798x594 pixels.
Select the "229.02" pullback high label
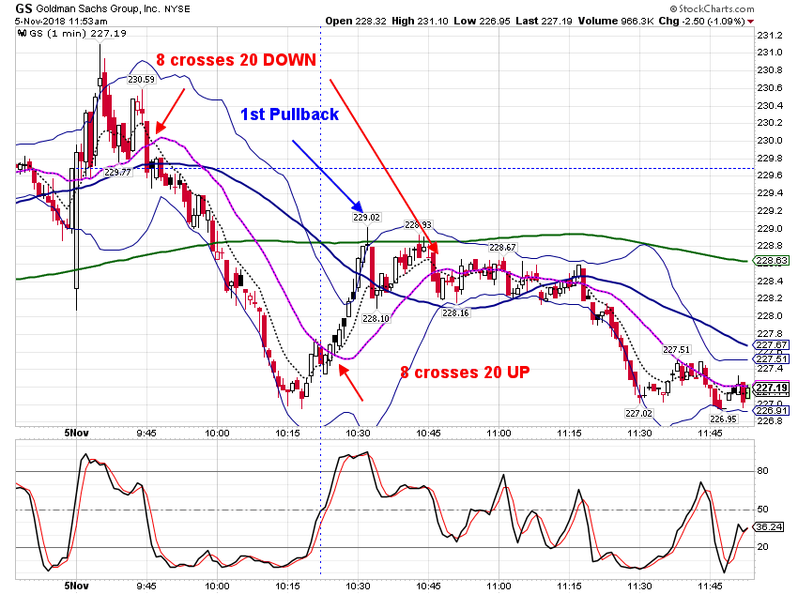click(x=366, y=217)
